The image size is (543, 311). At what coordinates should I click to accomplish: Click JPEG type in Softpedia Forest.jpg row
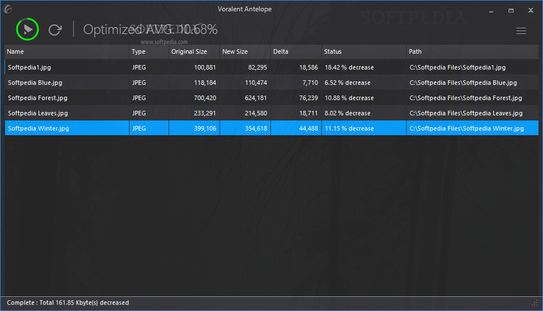(139, 98)
